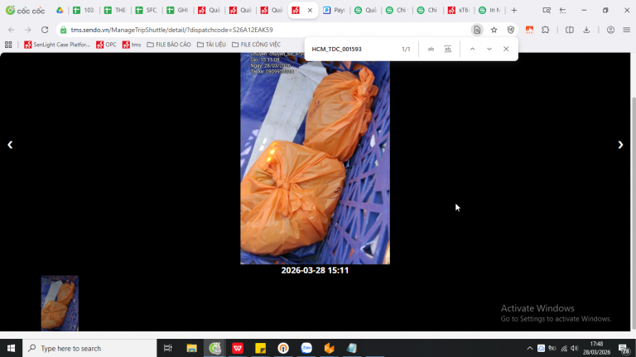Switch to the xT6 tab
This screenshot has height=357, width=636.
click(x=459, y=10)
